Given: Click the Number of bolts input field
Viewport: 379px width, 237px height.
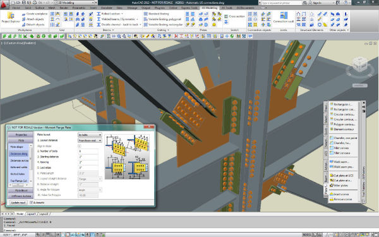Looking at the screenshot, I should pyautogui.click(x=88, y=152).
